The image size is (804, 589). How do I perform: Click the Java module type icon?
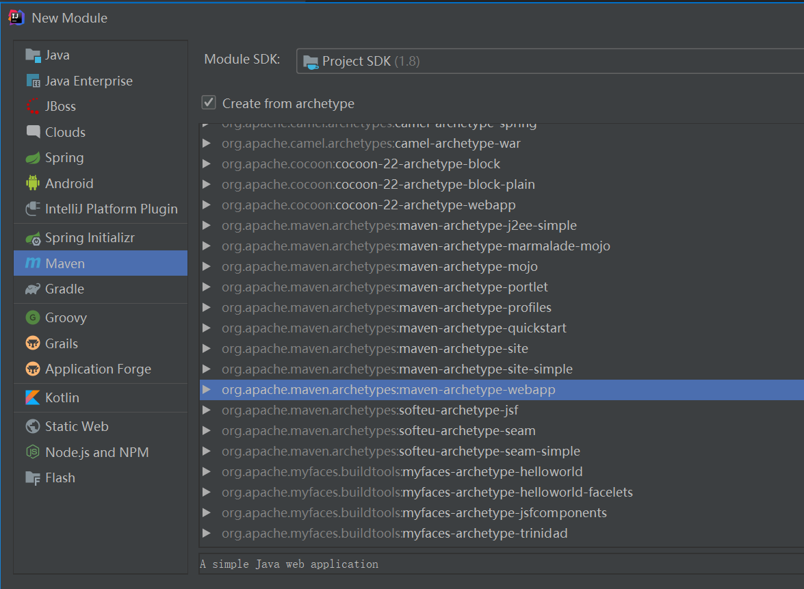point(33,55)
